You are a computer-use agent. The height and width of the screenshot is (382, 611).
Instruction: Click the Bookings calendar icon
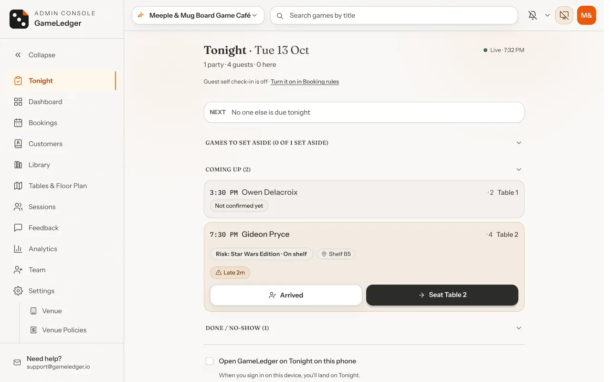pos(18,123)
